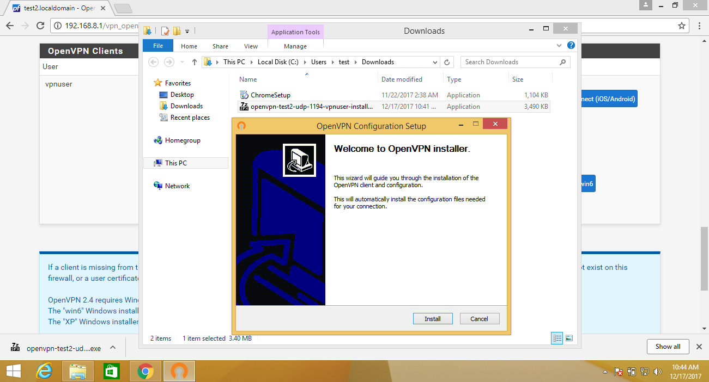Click the Chrome address bar URL
Image resolution: width=709 pixels, height=382 pixels.
tap(102, 26)
